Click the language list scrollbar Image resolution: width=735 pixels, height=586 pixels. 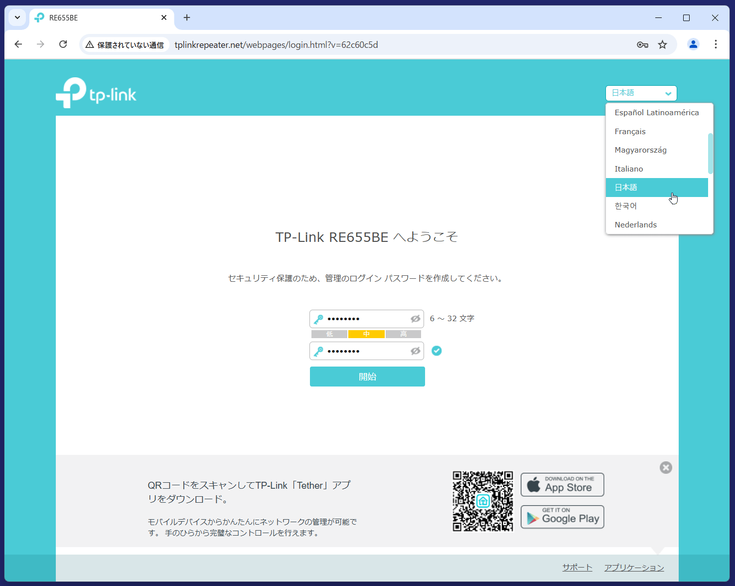[x=711, y=154]
